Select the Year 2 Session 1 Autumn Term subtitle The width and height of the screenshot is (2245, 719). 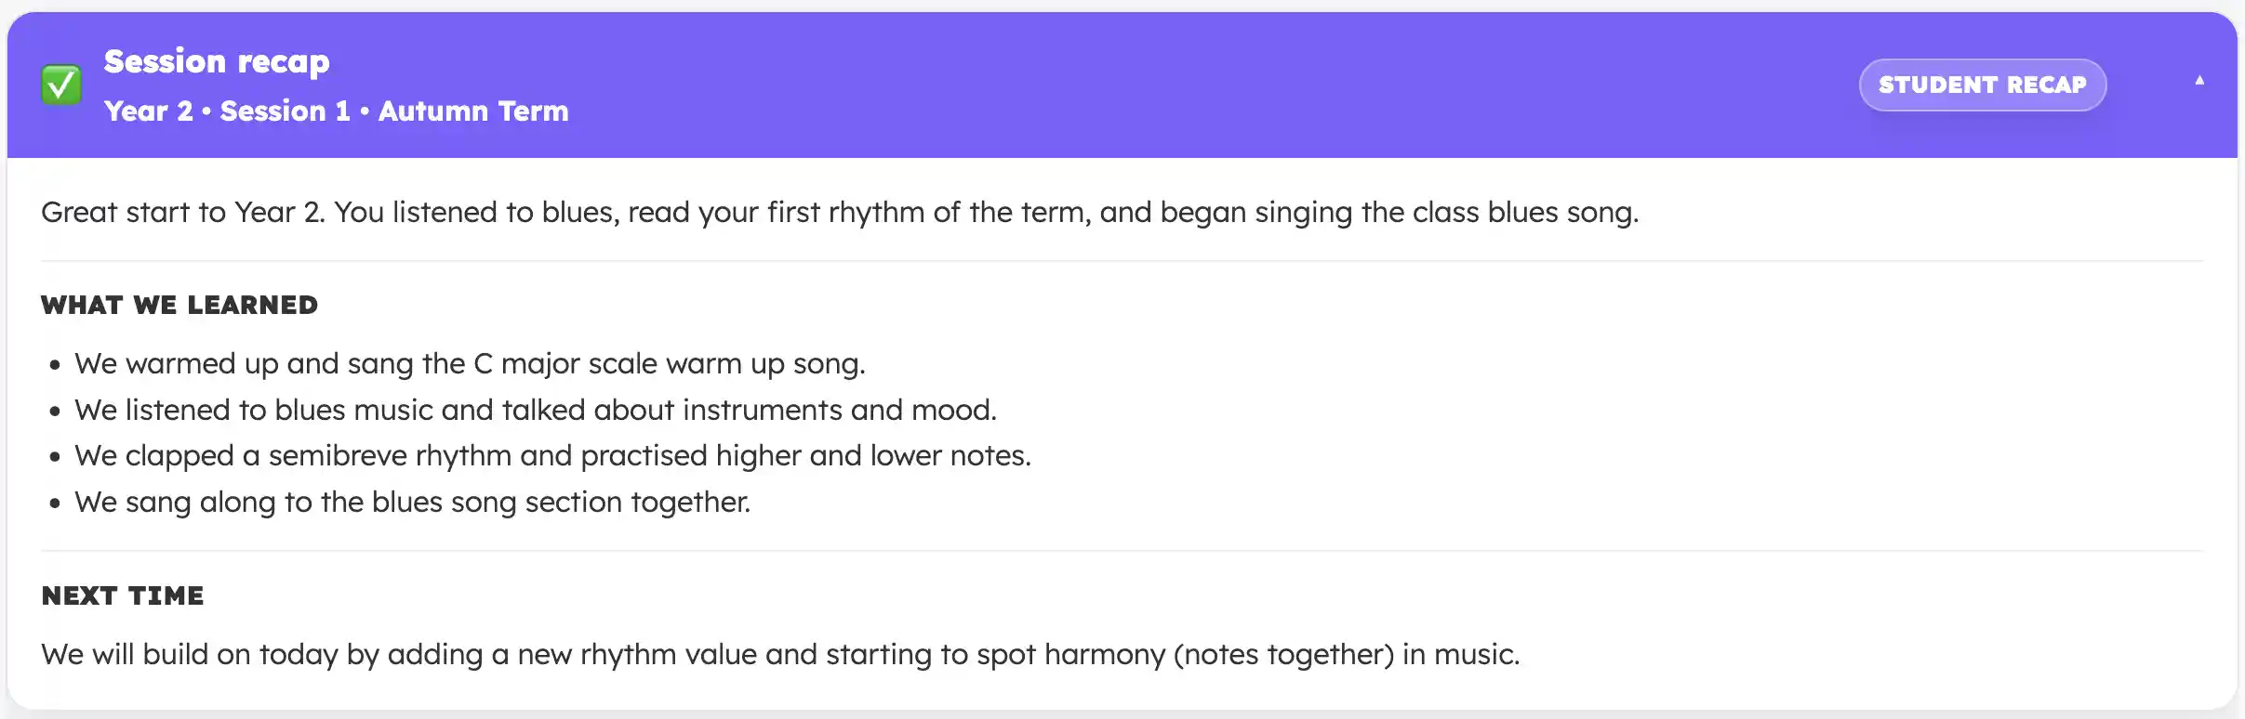point(336,111)
